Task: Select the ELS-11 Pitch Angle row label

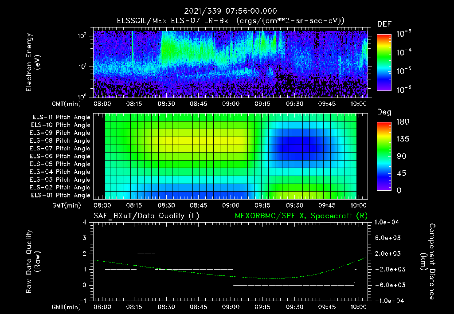Action: click(61, 118)
